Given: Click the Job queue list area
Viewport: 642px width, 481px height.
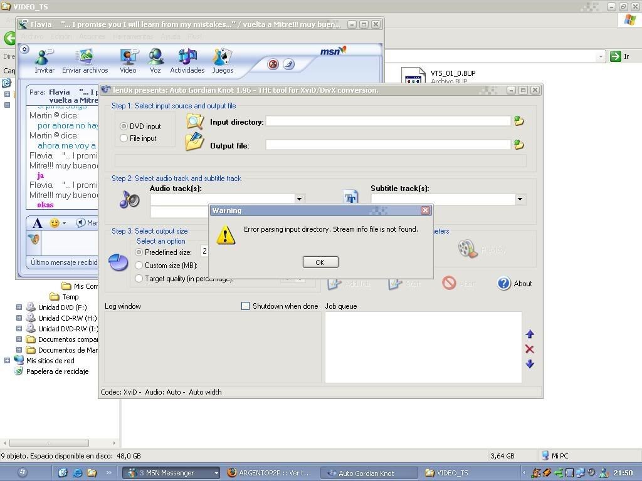Looking at the screenshot, I should pyautogui.click(x=423, y=347).
